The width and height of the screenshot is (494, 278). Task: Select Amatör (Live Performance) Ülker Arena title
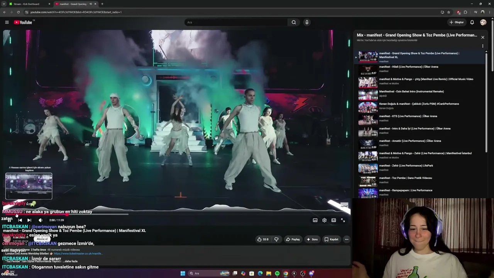tap(410, 141)
